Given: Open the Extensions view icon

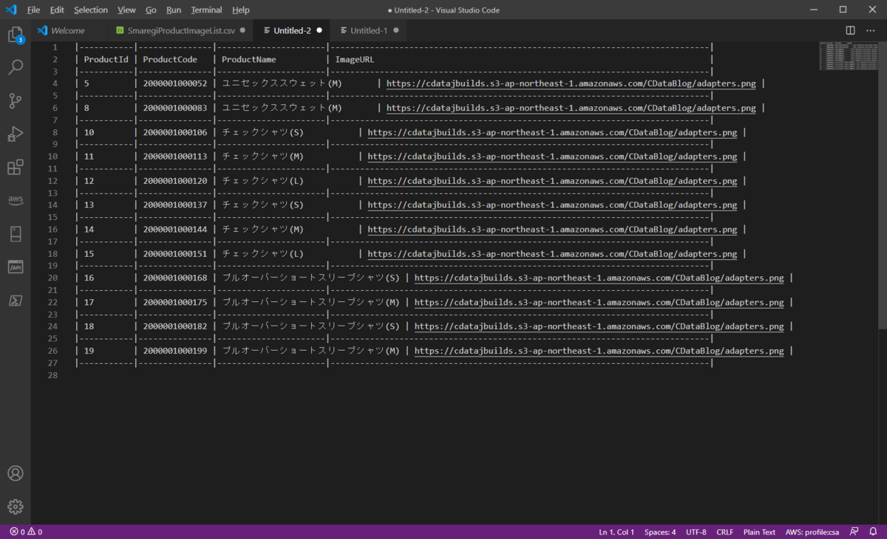Looking at the screenshot, I should pos(15,168).
